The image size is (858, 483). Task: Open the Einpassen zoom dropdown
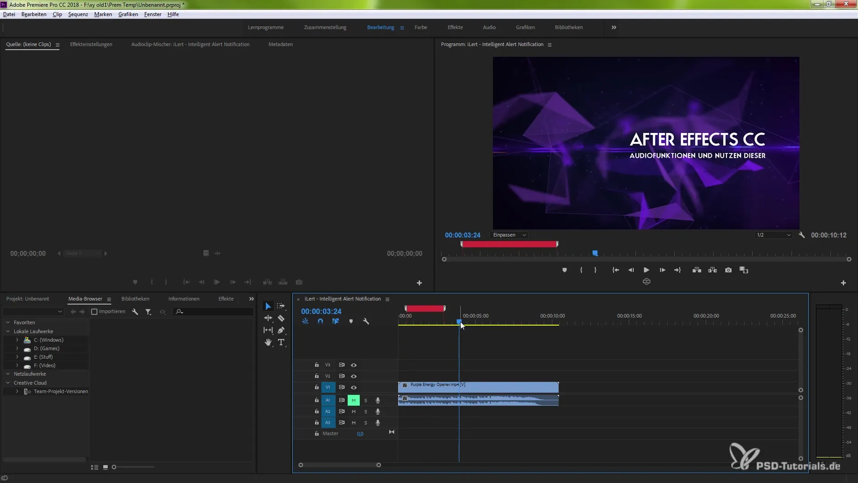coord(509,235)
